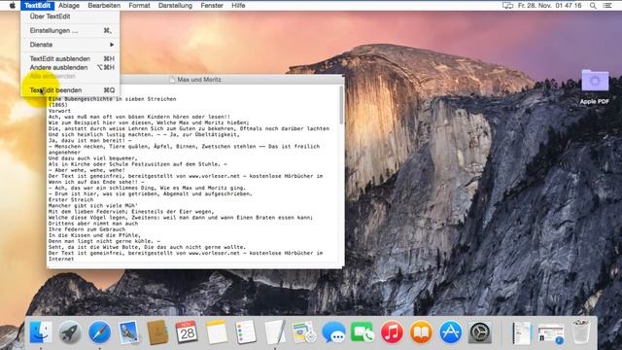Open the Hilfe menu
The height and width of the screenshot is (350, 622).
click(x=238, y=6)
